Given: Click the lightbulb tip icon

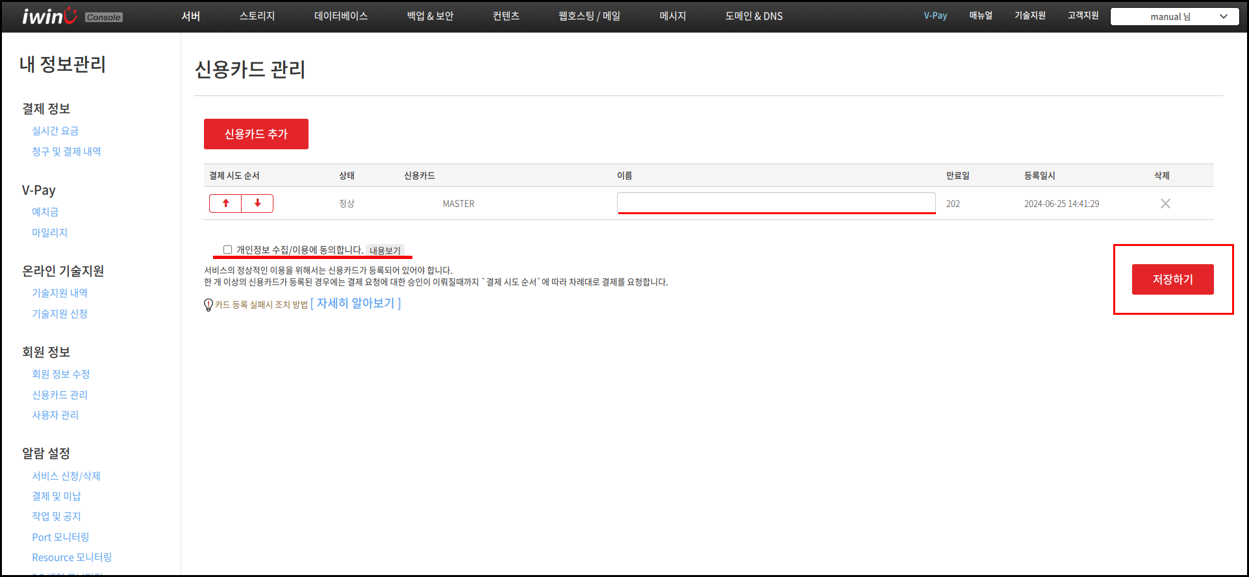Looking at the screenshot, I should [208, 304].
